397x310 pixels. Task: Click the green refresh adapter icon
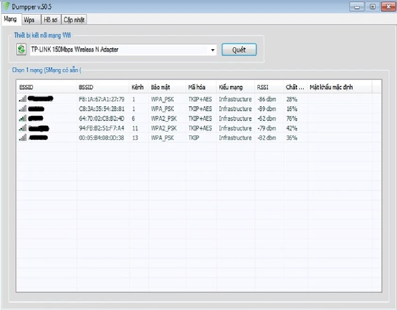click(21, 49)
